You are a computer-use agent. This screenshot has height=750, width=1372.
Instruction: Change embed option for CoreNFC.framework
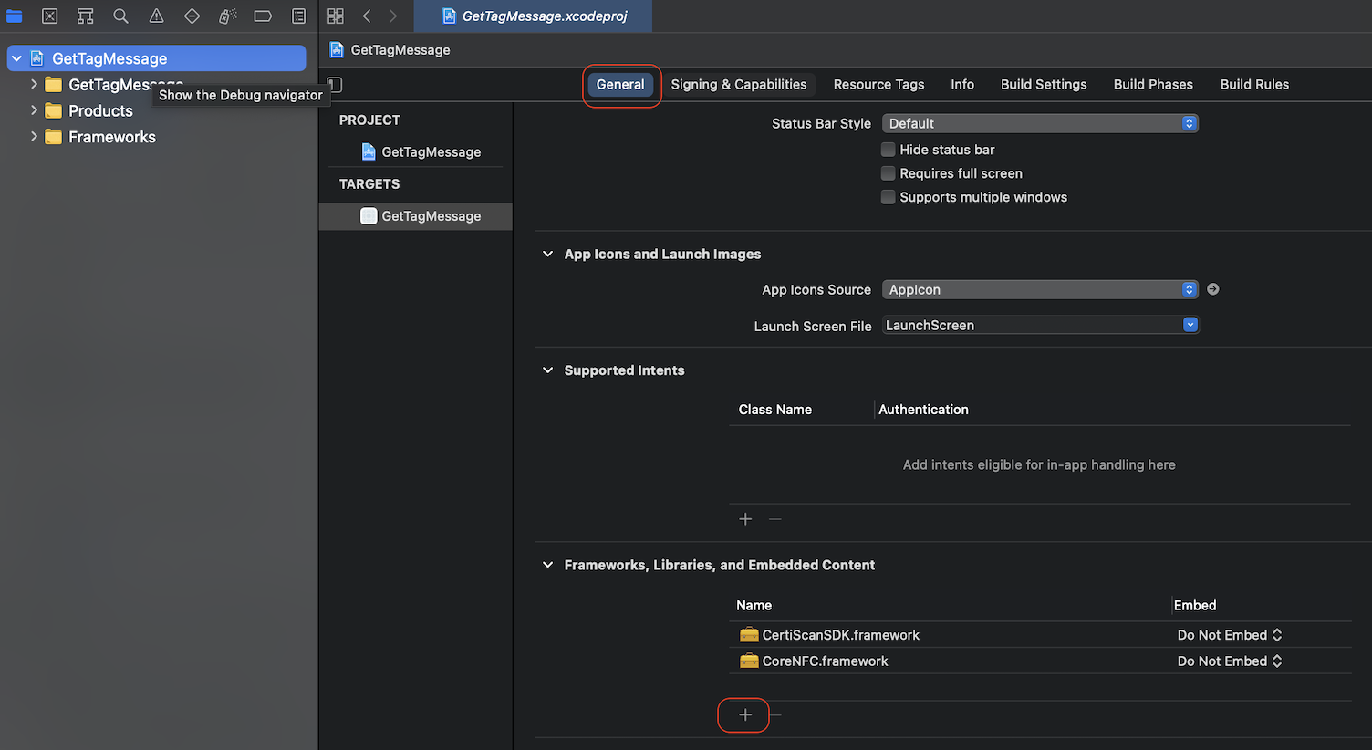click(x=1230, y=661)
